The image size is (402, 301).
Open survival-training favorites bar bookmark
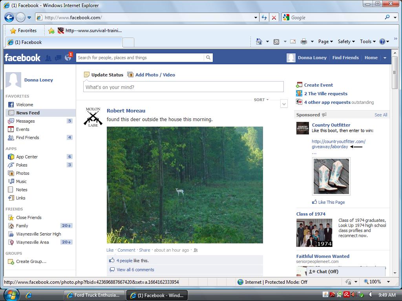[x=90, y=31]
